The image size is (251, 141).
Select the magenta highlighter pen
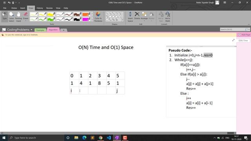point(86,19)
